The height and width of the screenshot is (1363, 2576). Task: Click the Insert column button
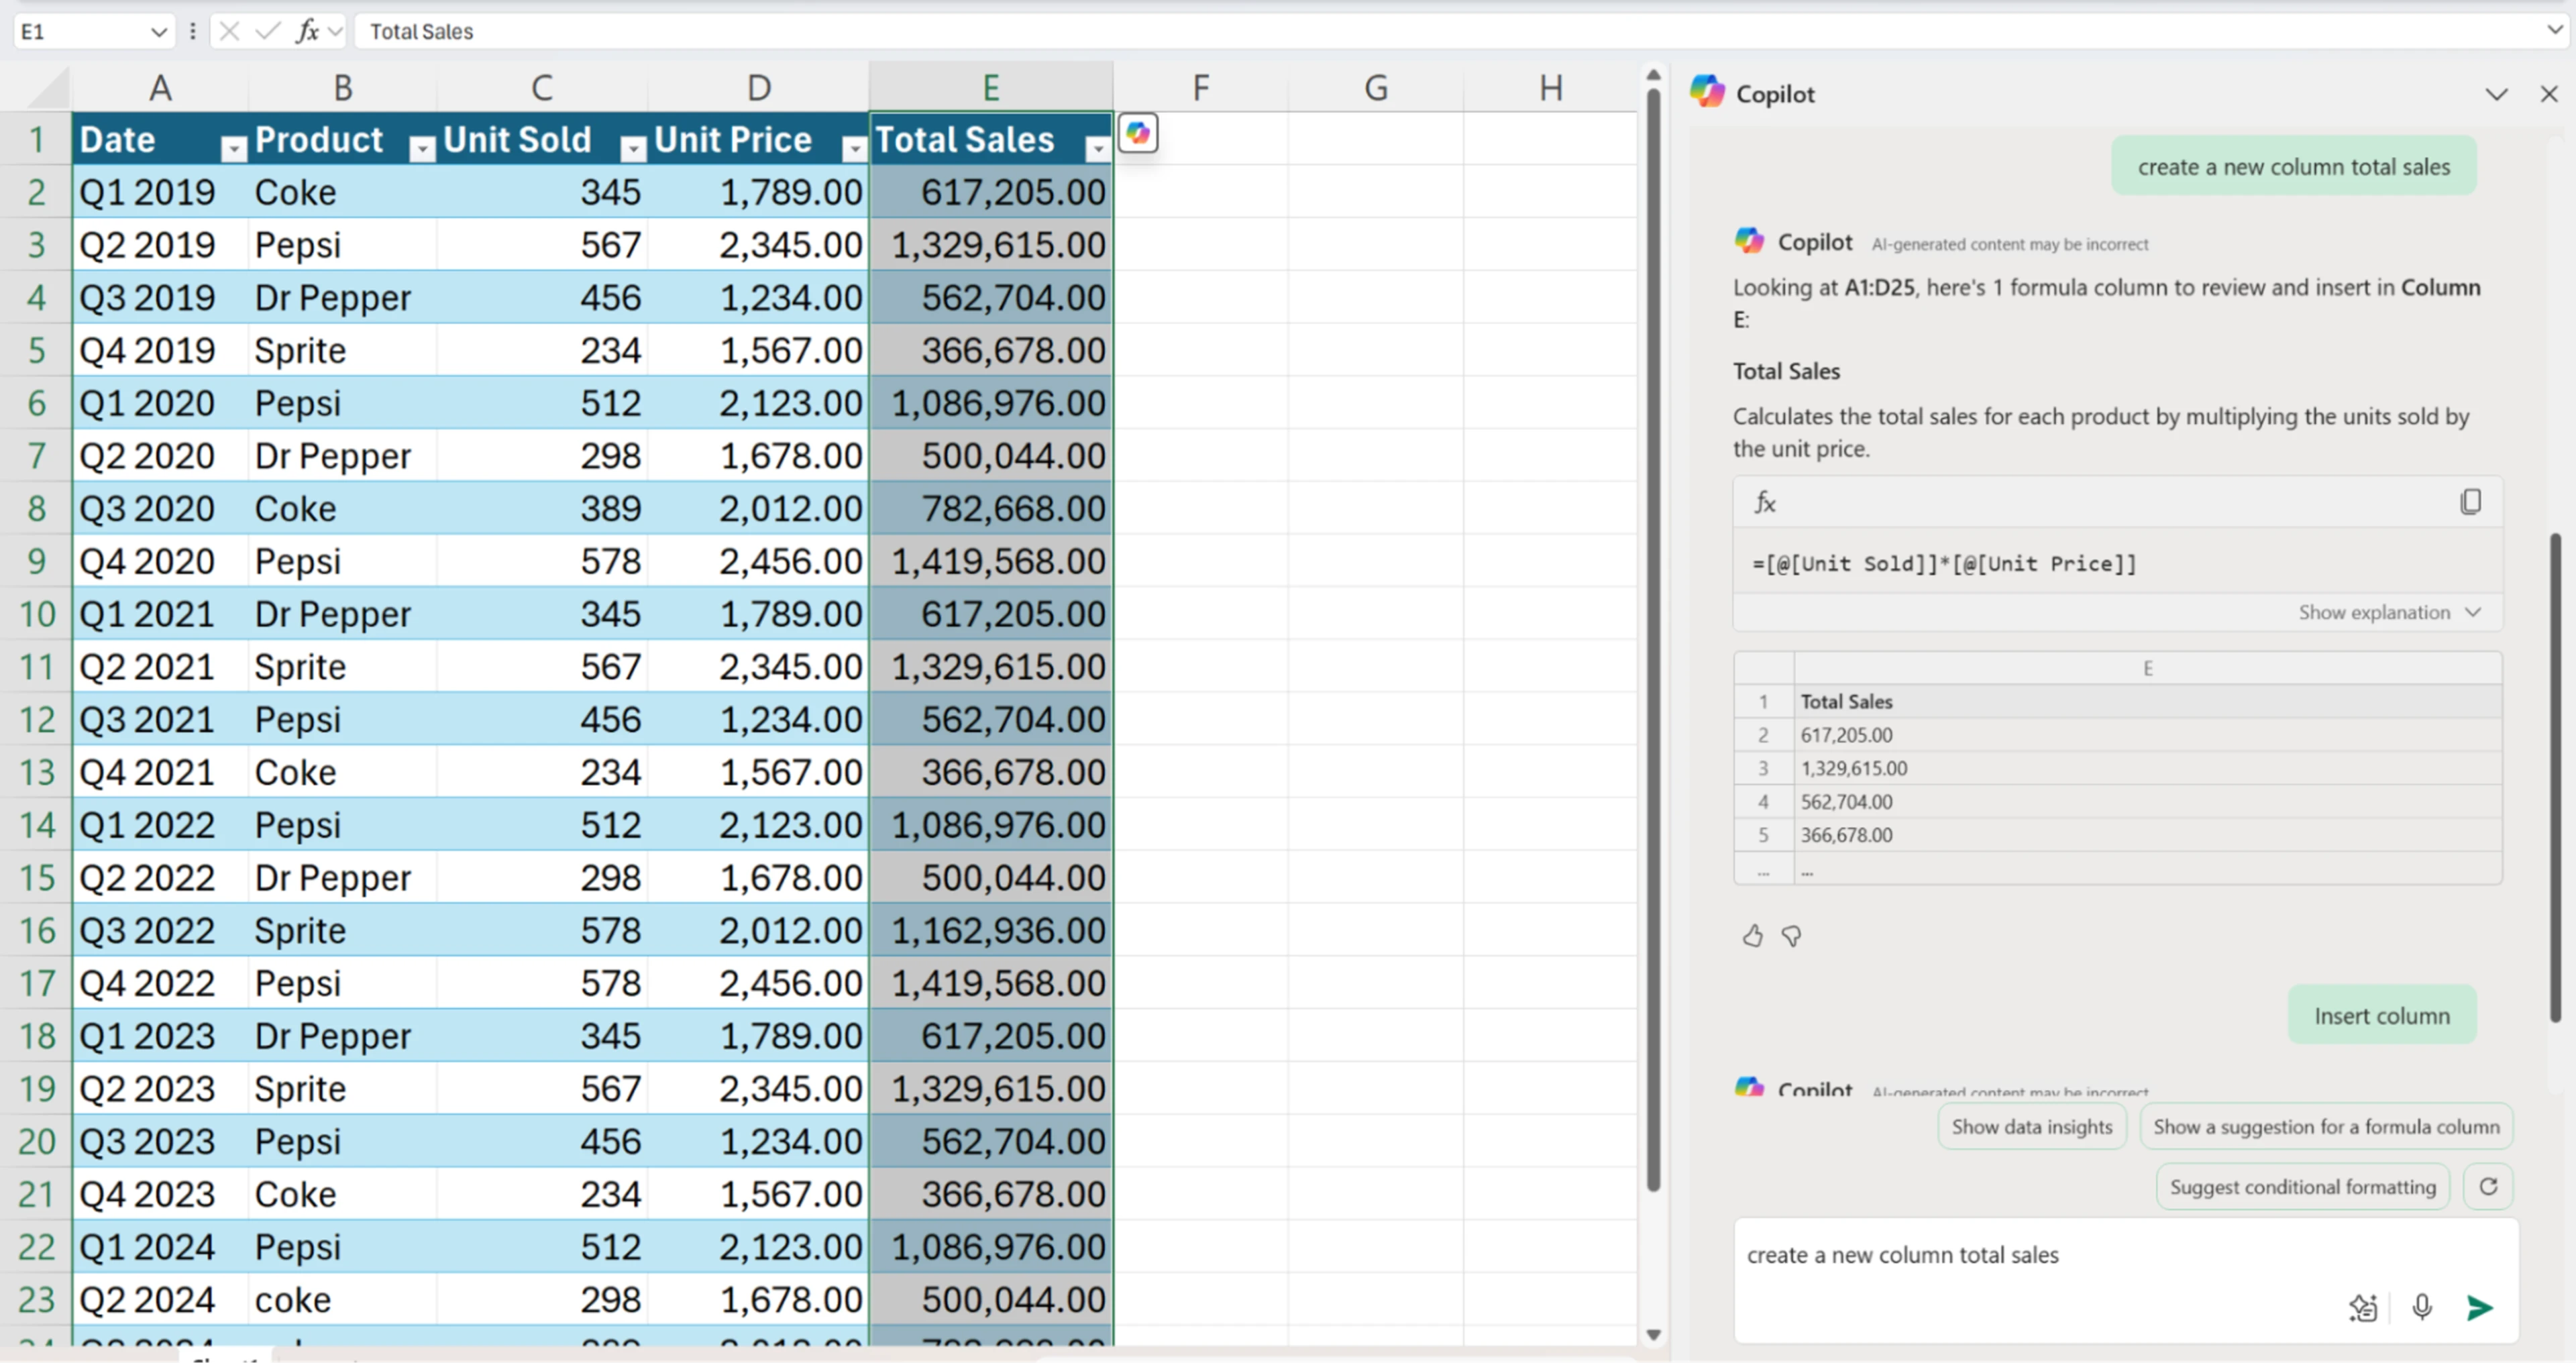click(2382, 1015)
